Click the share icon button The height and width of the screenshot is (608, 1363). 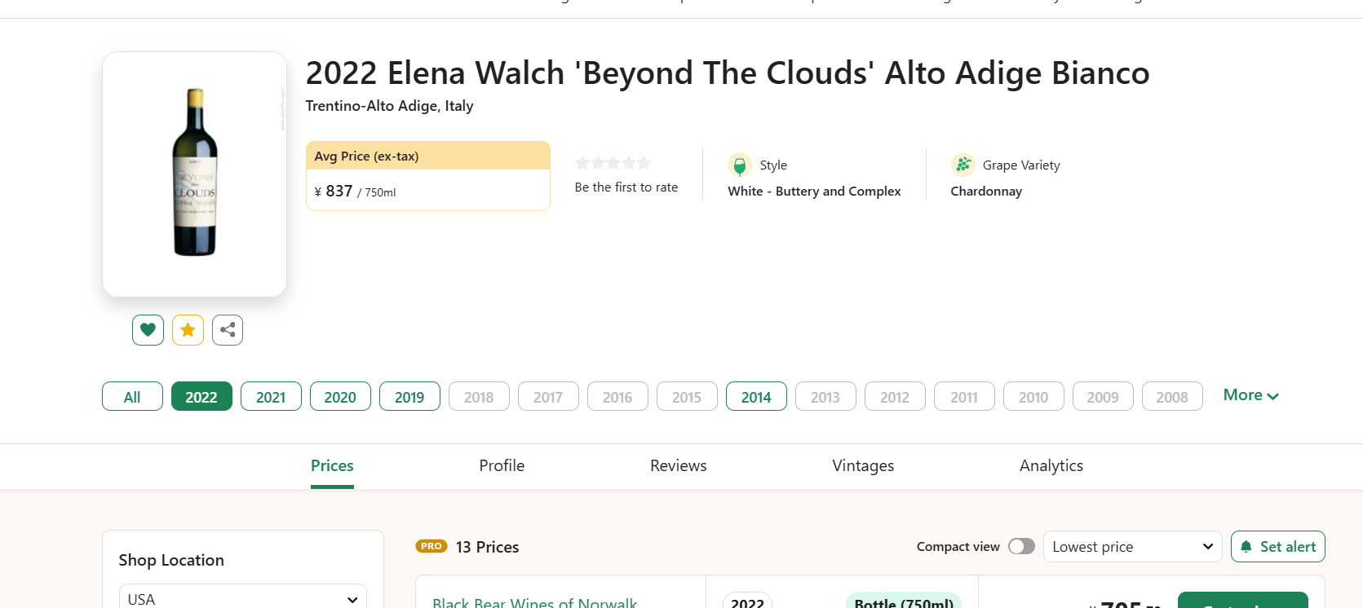click(x=228, y=330)
